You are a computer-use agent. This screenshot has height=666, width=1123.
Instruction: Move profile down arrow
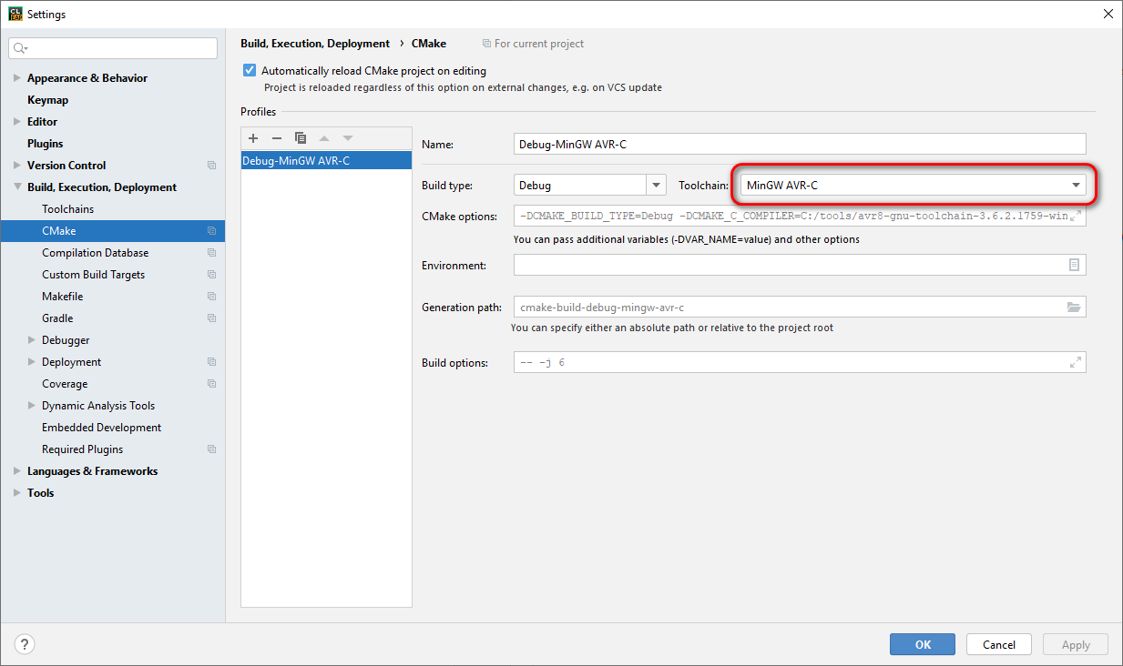point(347,138)
